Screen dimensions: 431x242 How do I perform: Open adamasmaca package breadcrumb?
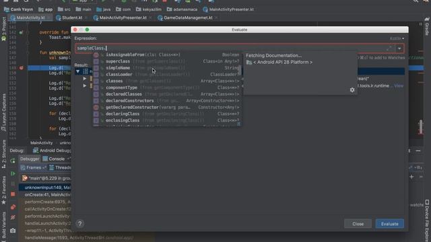pyautogui.click(x=183, y=9)
